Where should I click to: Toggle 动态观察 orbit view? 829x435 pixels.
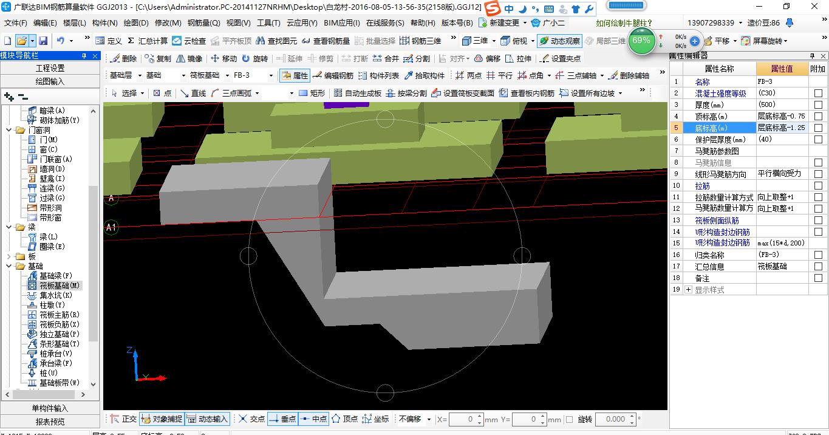(559, 41)
